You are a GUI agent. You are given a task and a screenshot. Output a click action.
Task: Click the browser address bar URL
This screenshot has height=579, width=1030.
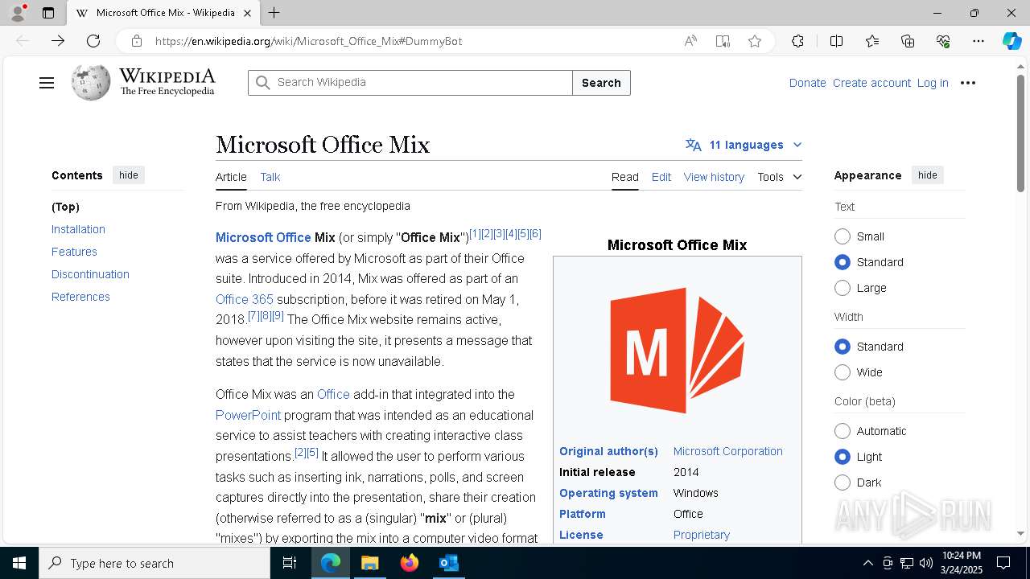click(308, 41)
